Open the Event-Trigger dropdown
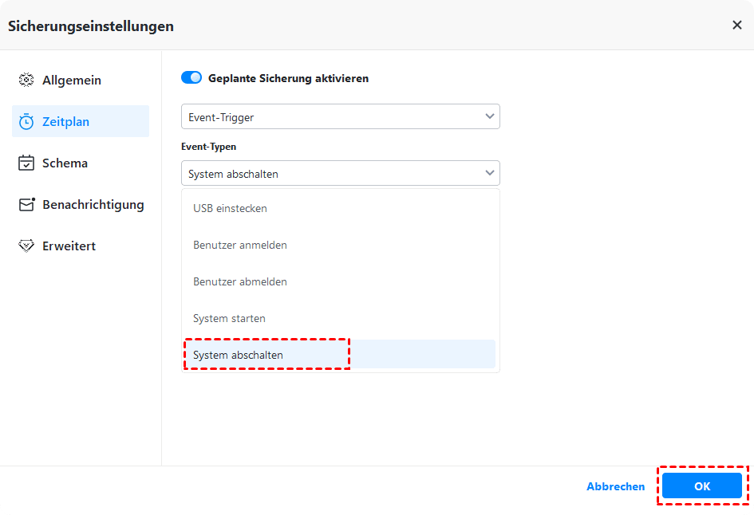The height and width of the screenshot is (515, 754). click(340, 117)
